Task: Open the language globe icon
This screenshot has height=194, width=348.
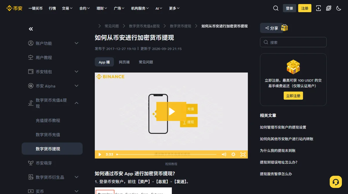Action: 329,8
